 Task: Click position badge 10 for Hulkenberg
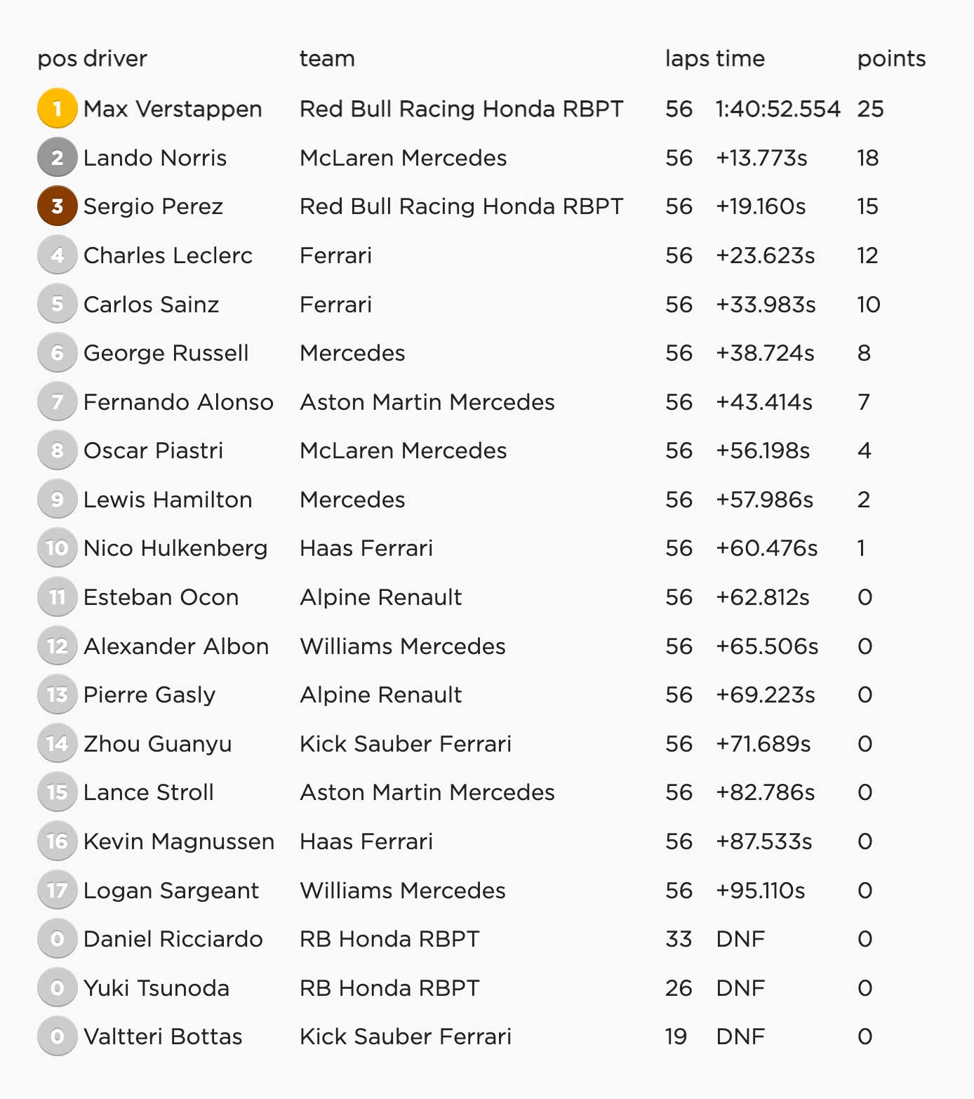[58, 548]
